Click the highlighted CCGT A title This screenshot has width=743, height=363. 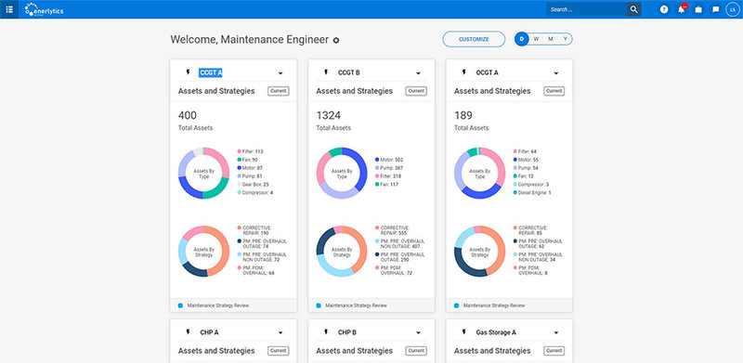pyautogui.click(x=211, y=73)
